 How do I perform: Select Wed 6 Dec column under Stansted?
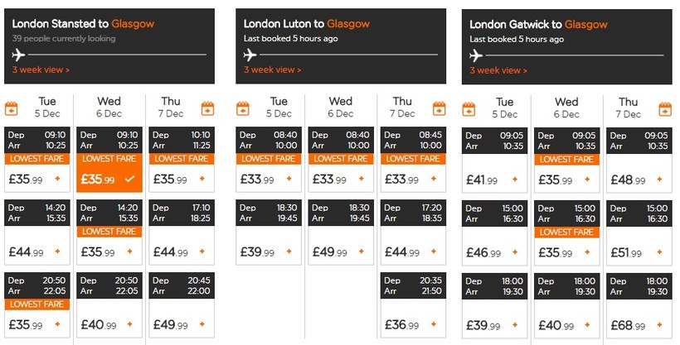109,108
